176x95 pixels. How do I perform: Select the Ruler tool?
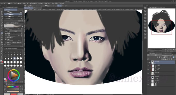2,51
